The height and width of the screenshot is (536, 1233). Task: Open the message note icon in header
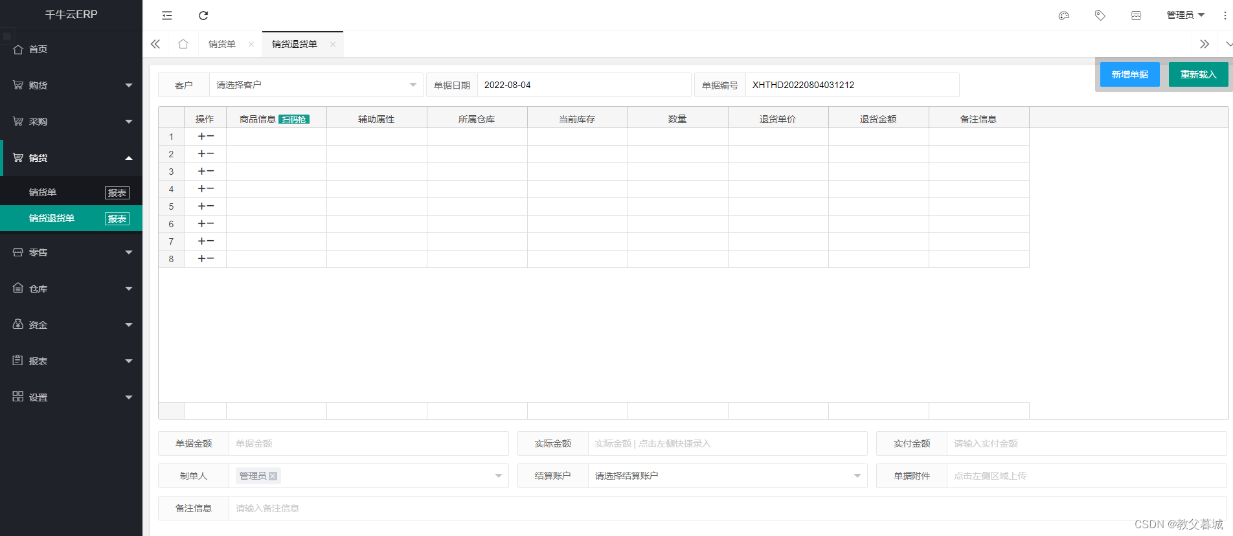(1136, 16)
